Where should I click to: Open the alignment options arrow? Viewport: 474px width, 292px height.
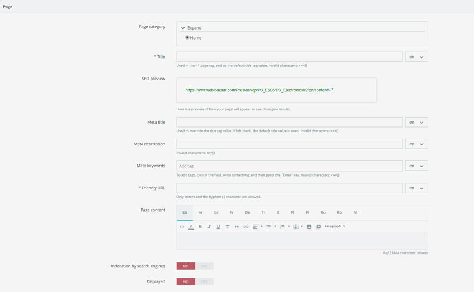(x=262, y=226)
